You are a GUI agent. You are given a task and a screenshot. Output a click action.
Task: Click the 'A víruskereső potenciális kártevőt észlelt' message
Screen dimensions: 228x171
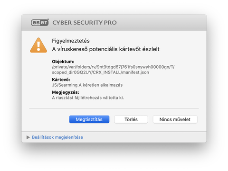[x=105, y=49]
